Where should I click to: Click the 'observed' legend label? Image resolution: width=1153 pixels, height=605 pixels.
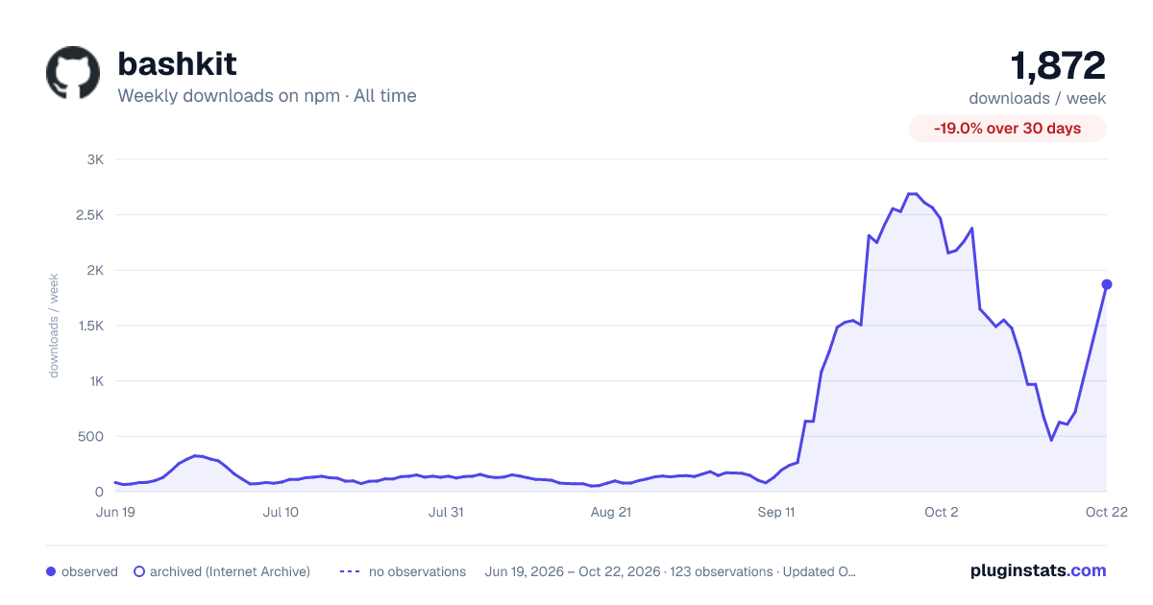pos(89,571)
